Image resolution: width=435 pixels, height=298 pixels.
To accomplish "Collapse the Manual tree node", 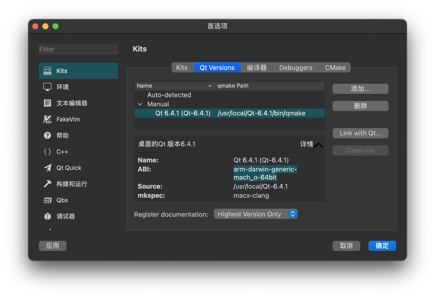I will pyautogui.click(x=140, y=104).
